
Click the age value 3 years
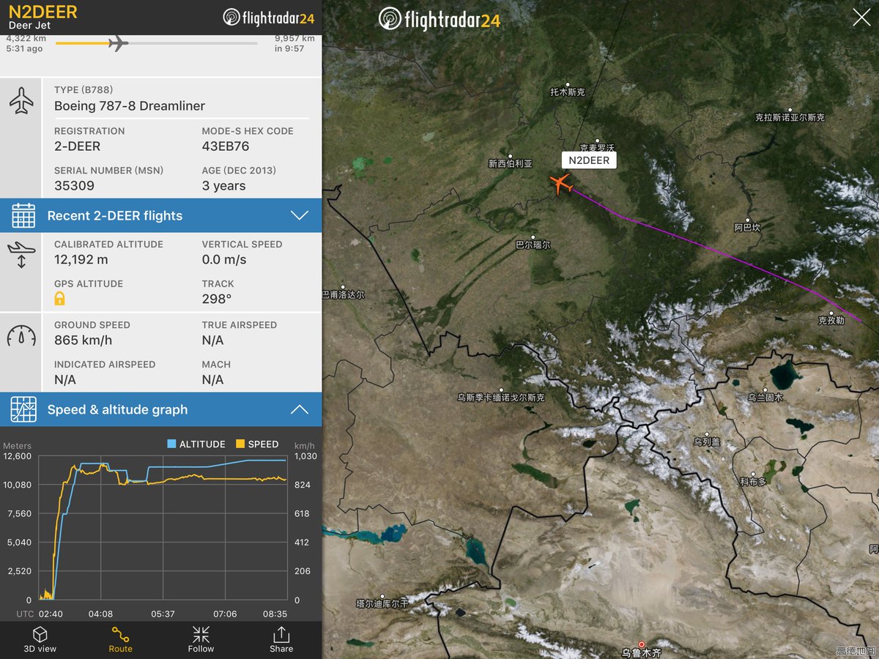pos(223,186)
